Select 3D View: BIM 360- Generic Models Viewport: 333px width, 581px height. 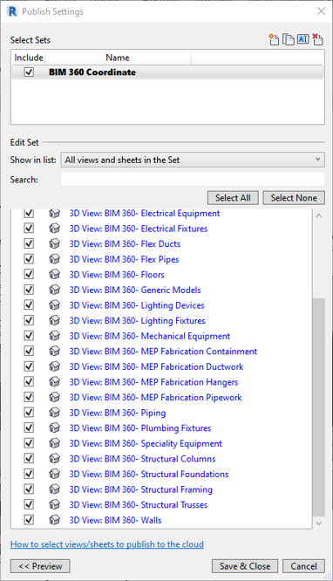[x=135, y=290]
